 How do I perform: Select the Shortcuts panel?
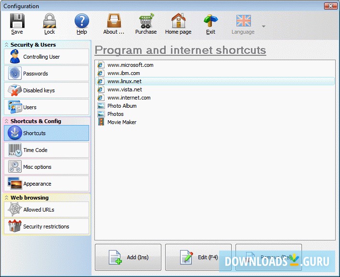pyautogui.click(x=46, y=133)
